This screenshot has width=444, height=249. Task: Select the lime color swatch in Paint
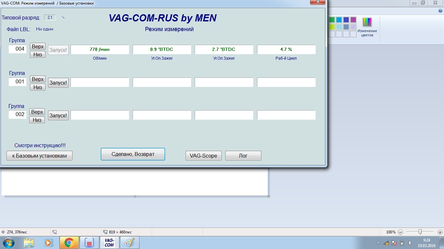(x=332, y=27)
